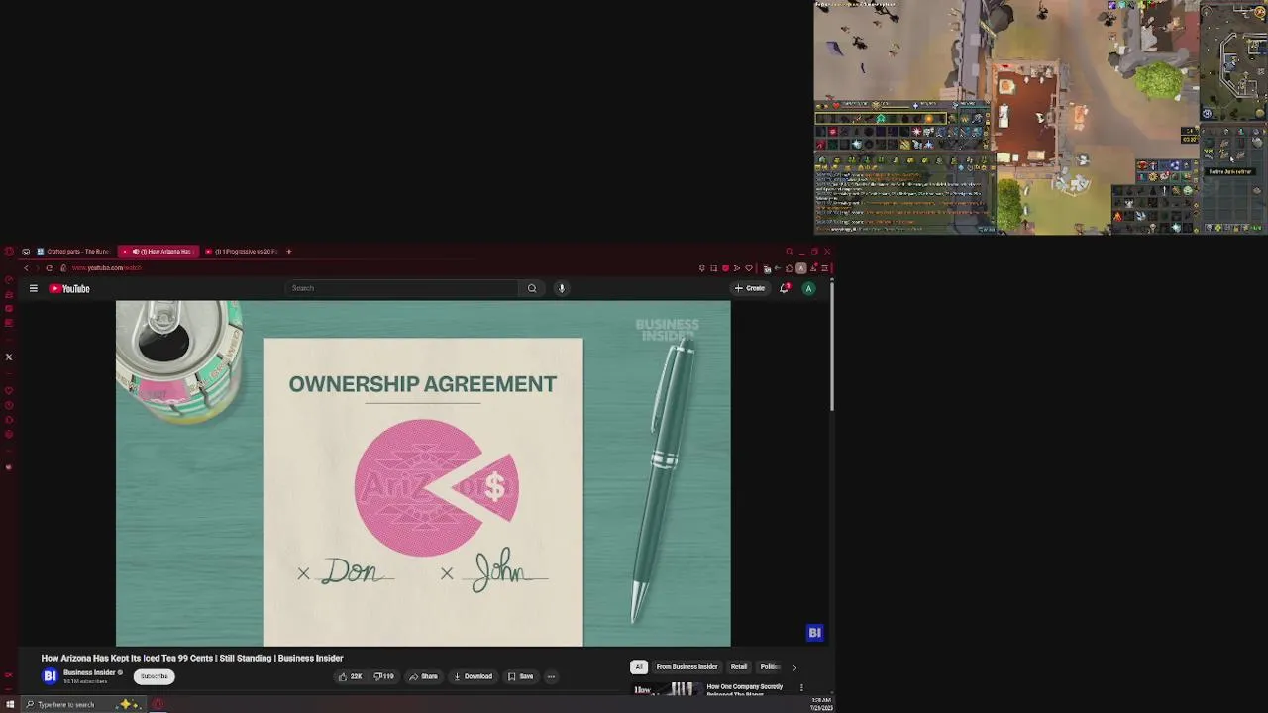Open the Windows Start menu

pos(10,705)
